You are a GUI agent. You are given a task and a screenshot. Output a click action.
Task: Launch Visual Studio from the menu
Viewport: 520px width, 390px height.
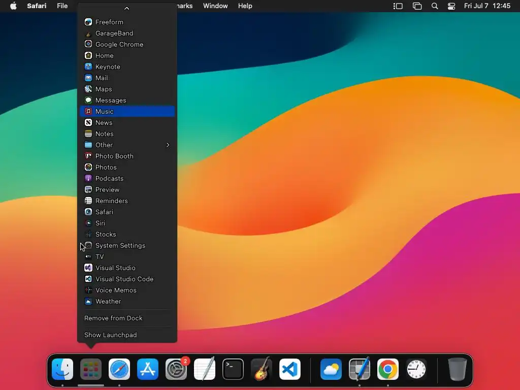pyautogui.click(x=127, y=268)
